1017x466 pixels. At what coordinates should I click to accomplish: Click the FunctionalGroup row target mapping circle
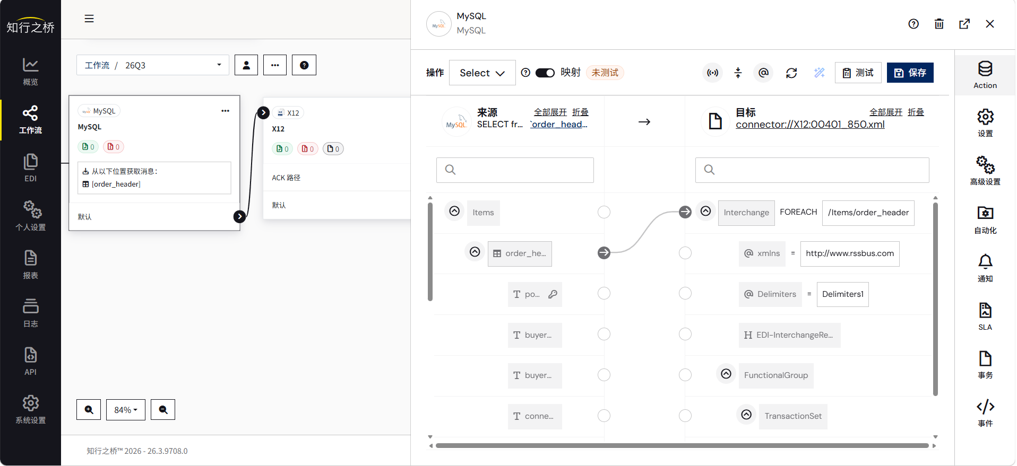pos(685,375)
